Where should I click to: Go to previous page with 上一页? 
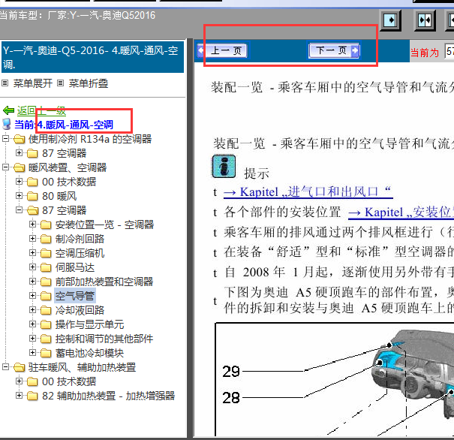click(x=222, y=51)
